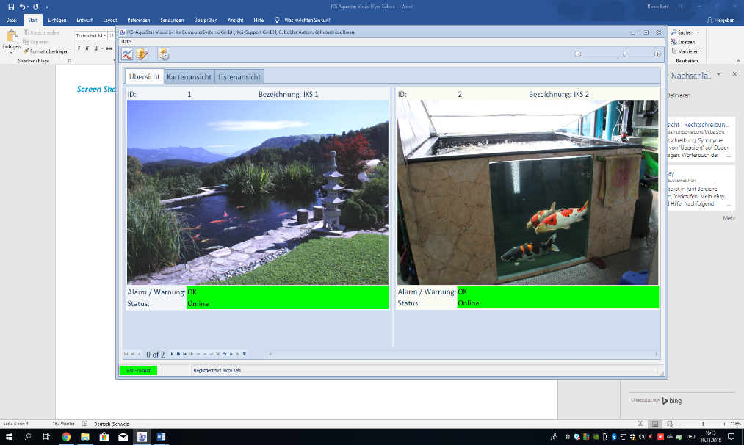
Task: Switch to the Listenansicht tab
Action: [x=239, y=77]
